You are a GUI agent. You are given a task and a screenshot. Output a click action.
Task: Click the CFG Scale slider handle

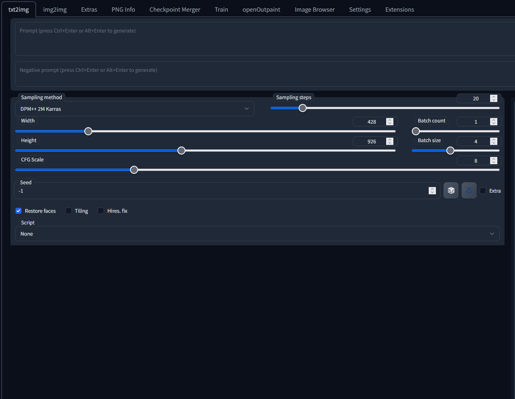coord(134,170)
